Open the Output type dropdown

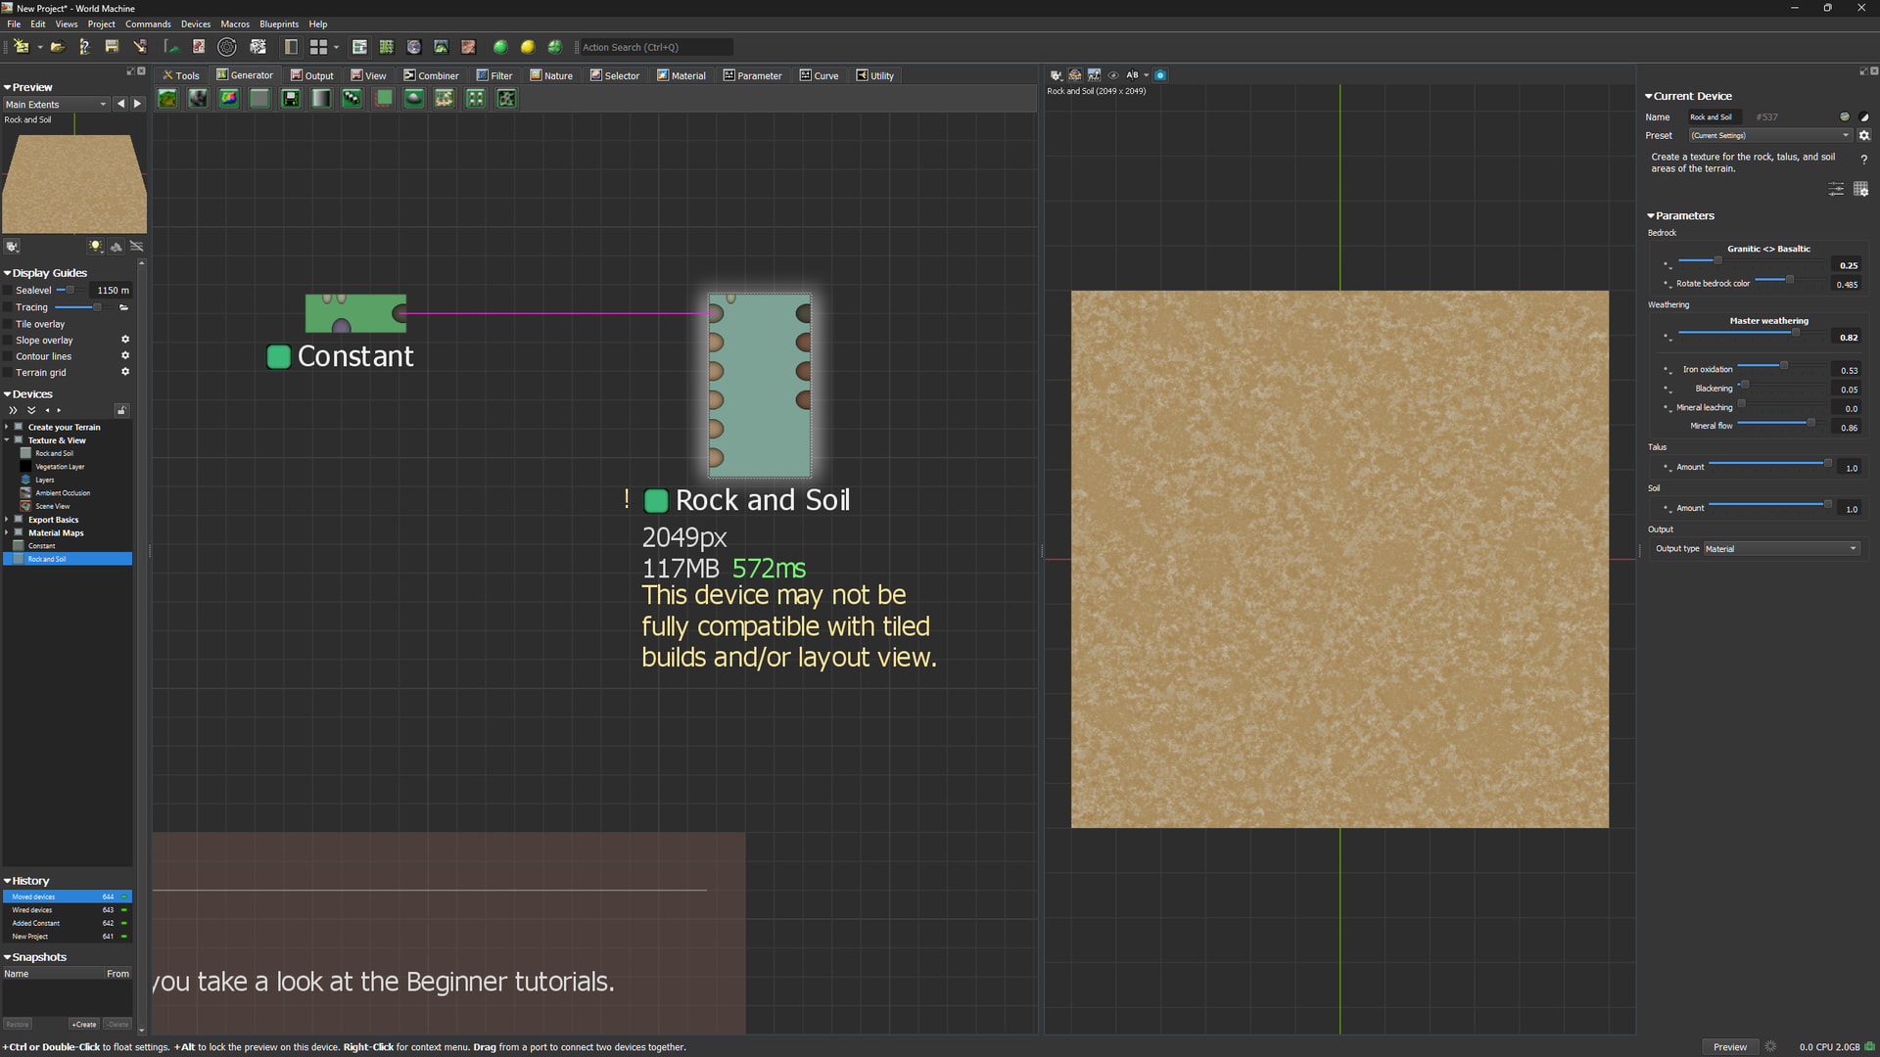pos(1781,549)
